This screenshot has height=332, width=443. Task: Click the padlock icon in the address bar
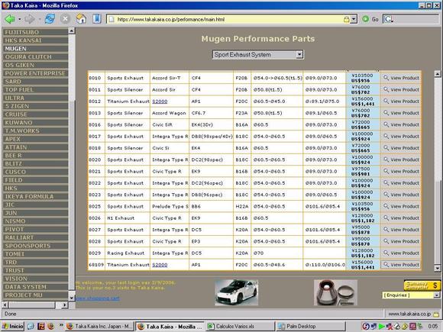[x=346, y=20]
